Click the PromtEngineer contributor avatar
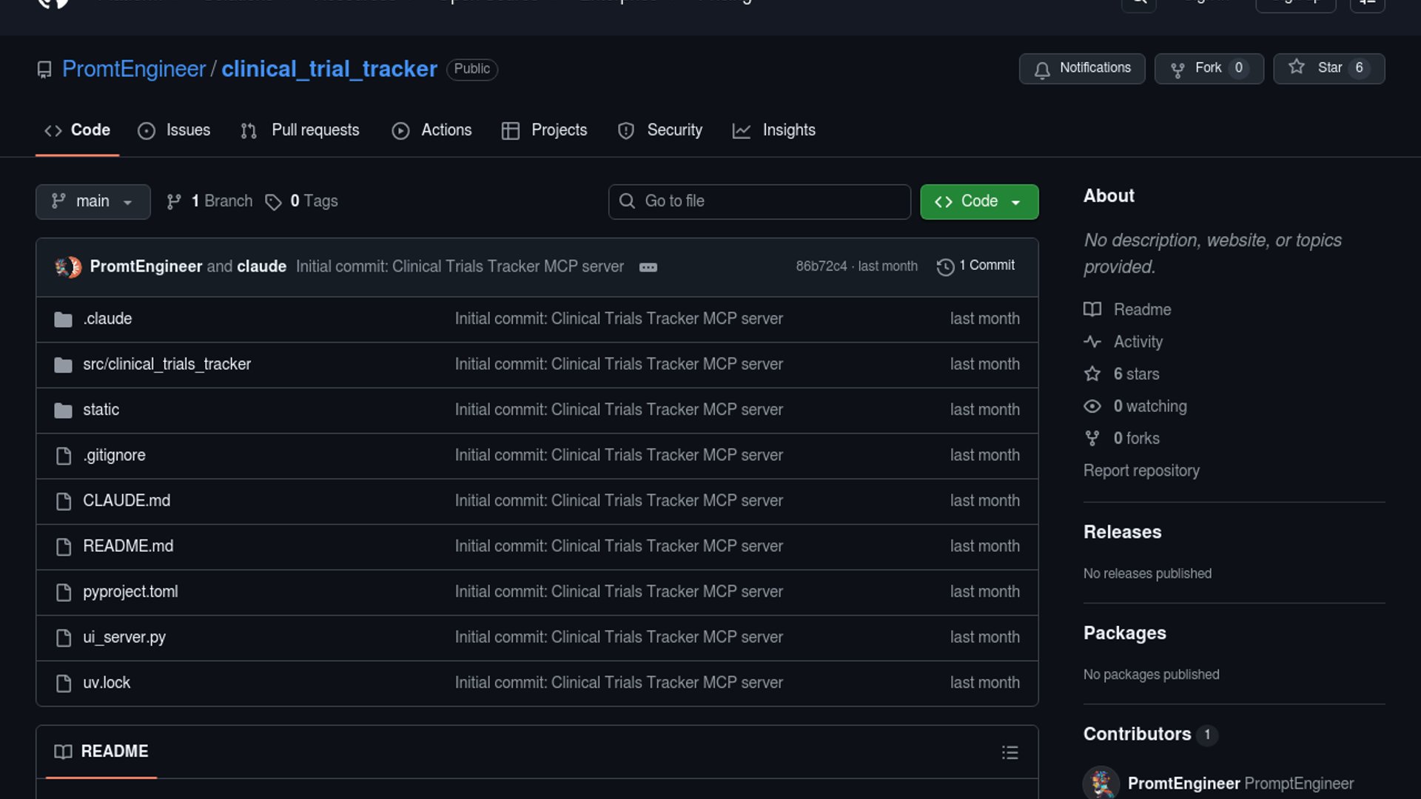1421x799 pixels. 1101,783
